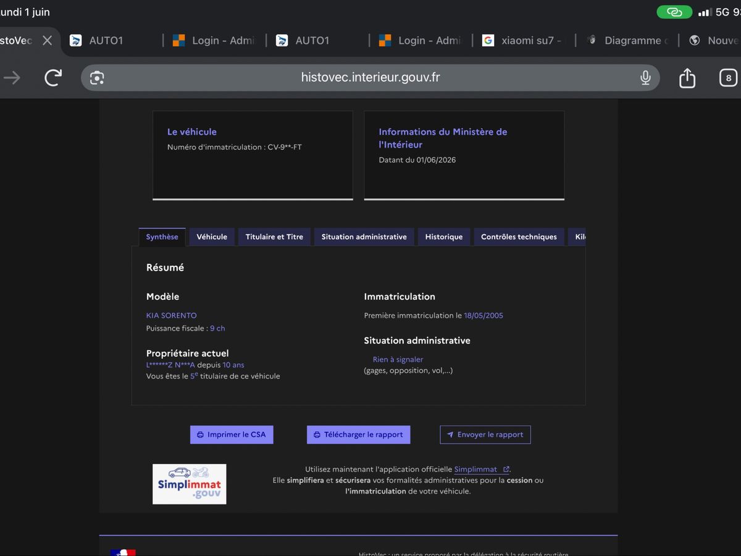
Task: Click the Rien à signaler status text
Action: pos(398,360)
